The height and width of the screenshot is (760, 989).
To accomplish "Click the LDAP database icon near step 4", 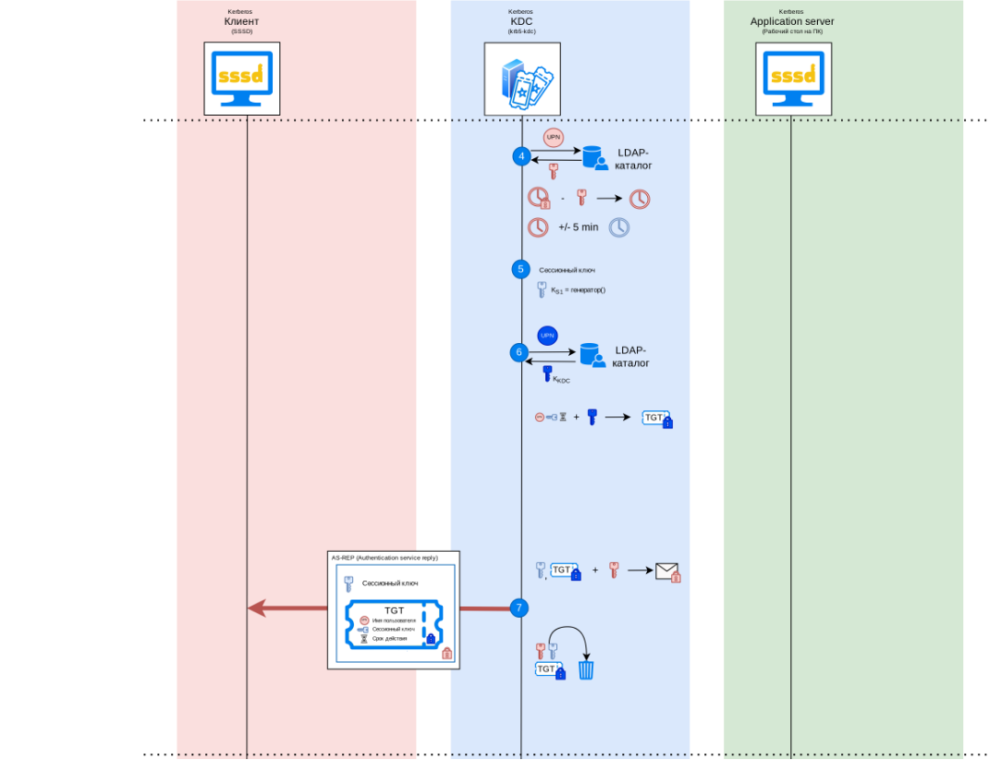I will pos(594,158).
